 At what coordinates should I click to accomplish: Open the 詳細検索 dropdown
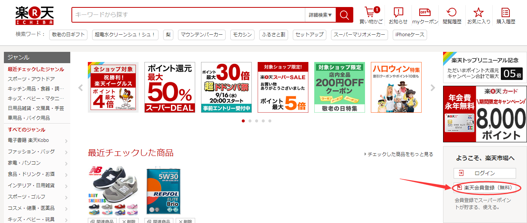point(320,15)
